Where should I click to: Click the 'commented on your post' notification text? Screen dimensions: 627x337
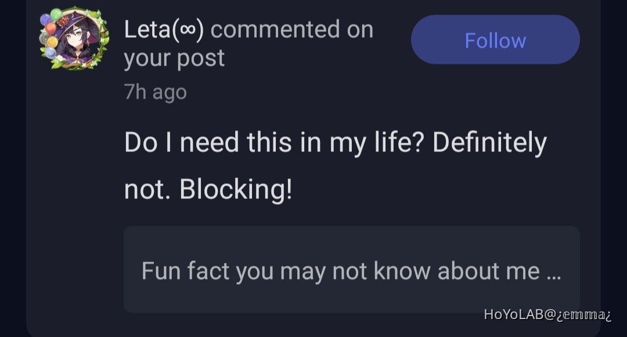248,43
